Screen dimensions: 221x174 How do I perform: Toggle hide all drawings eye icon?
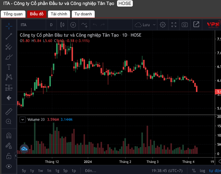coord(9,166)
